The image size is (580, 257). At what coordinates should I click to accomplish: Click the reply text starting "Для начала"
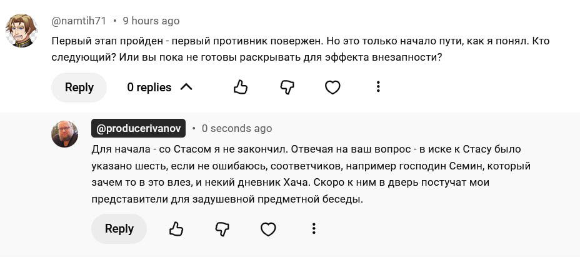pos(306,175)
